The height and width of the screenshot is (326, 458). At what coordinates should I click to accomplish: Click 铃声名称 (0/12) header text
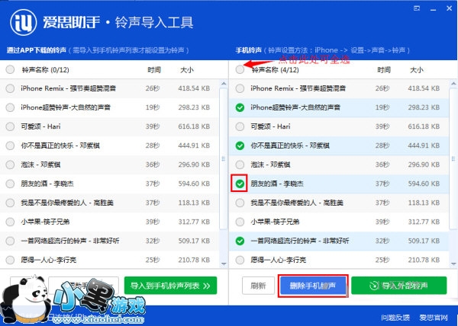click(46, 70)
